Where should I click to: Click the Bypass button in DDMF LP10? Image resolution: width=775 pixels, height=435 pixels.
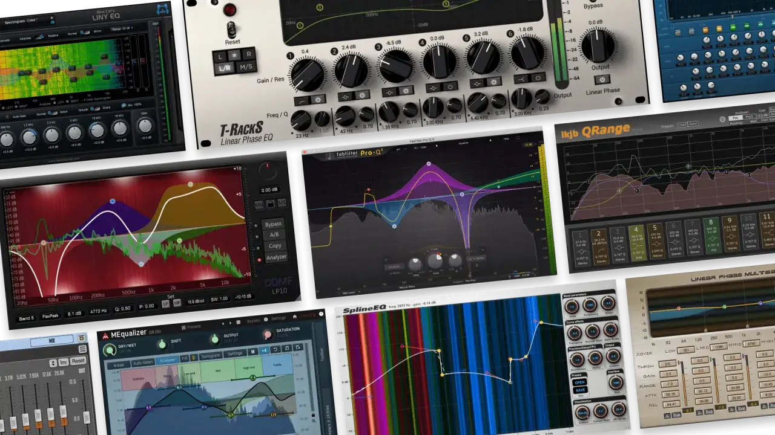274,224
